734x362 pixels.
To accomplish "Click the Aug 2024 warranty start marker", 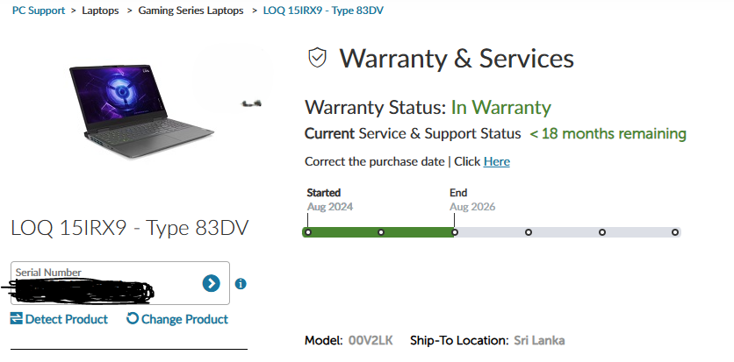I will tap(307, 232).
